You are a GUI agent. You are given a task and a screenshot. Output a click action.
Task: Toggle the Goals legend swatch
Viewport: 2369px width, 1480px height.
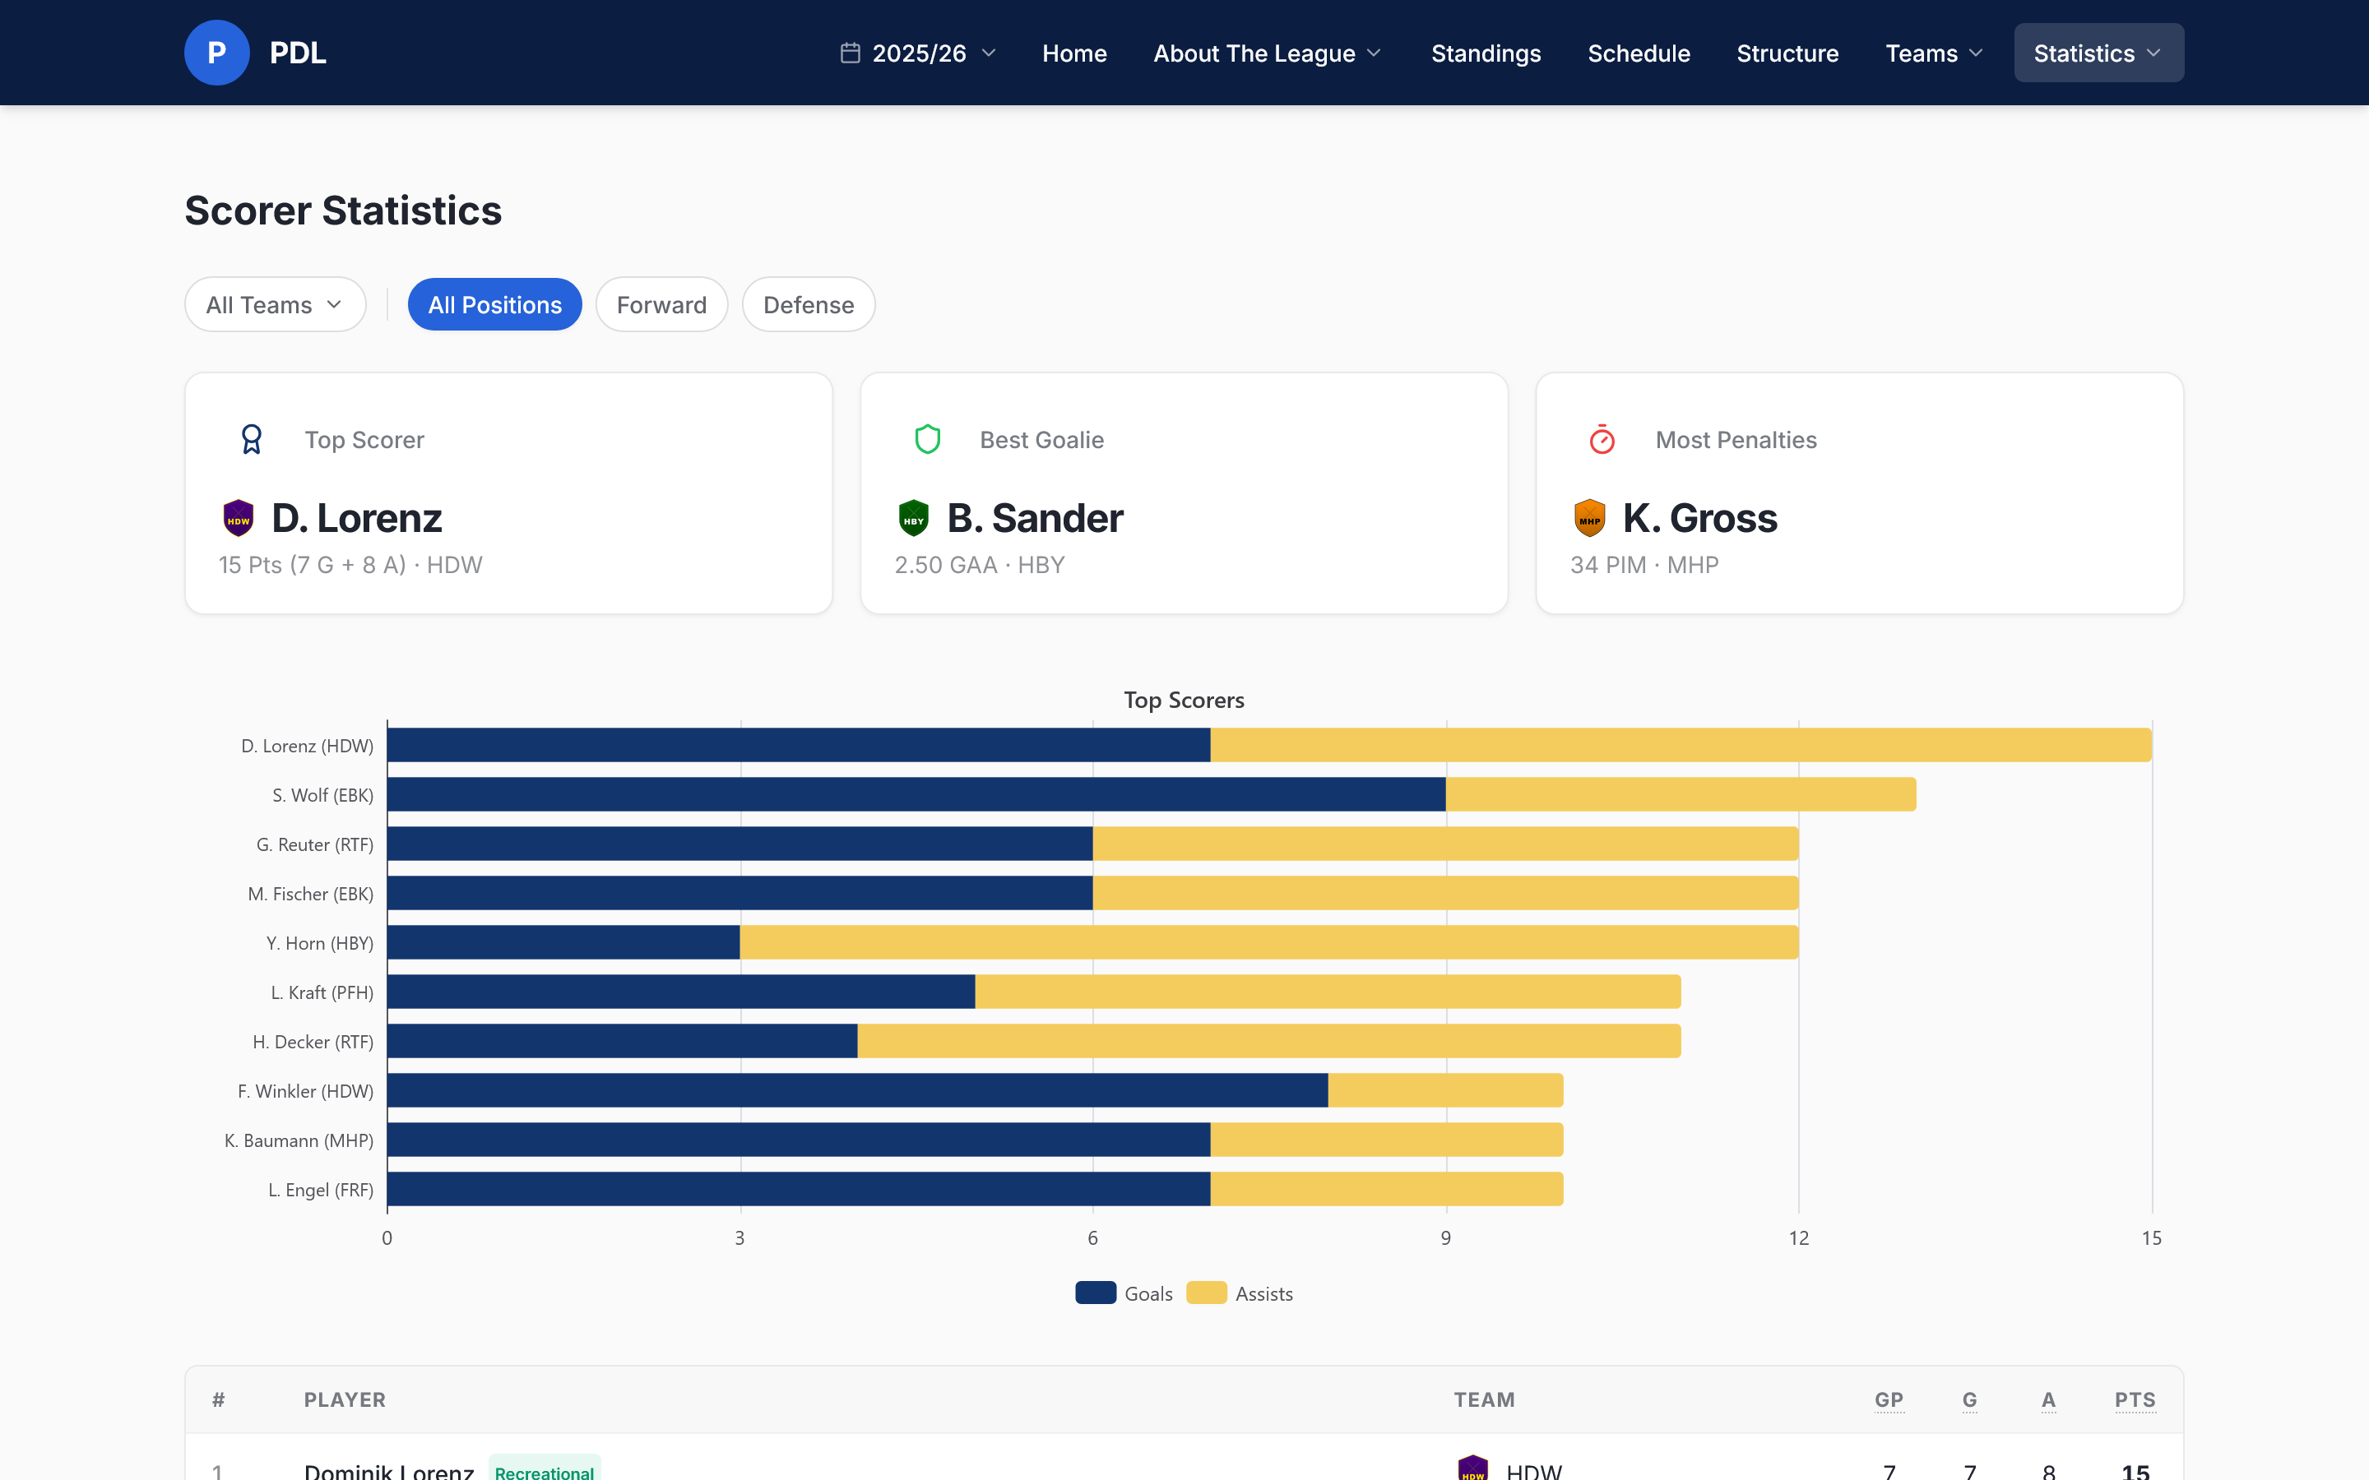[x=1096, y=1293]
